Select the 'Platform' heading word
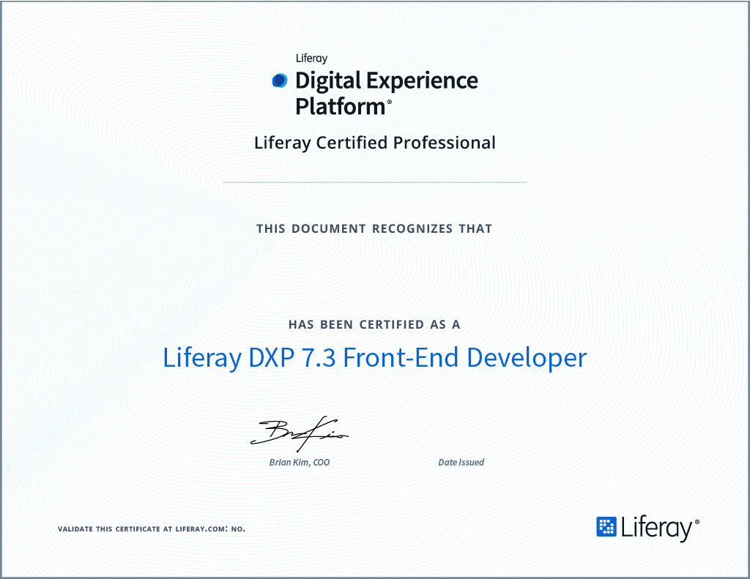Screen dimensions: 750x579 (x=340, y=106)
